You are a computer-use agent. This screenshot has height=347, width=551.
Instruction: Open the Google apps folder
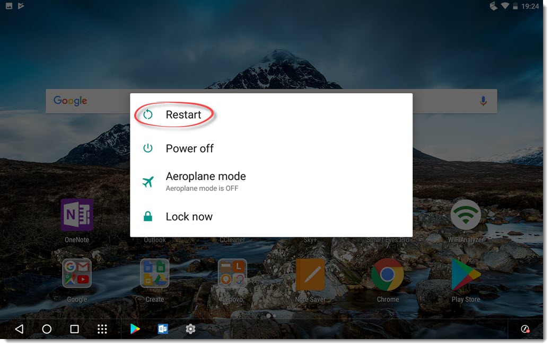pyautogui.click(x=77, y=274)
